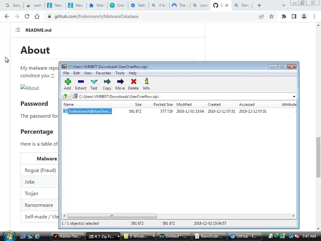Switch to the Deri search tab
Image resolution: width=321 pixels, height=241 pixels.
point(242,5)
